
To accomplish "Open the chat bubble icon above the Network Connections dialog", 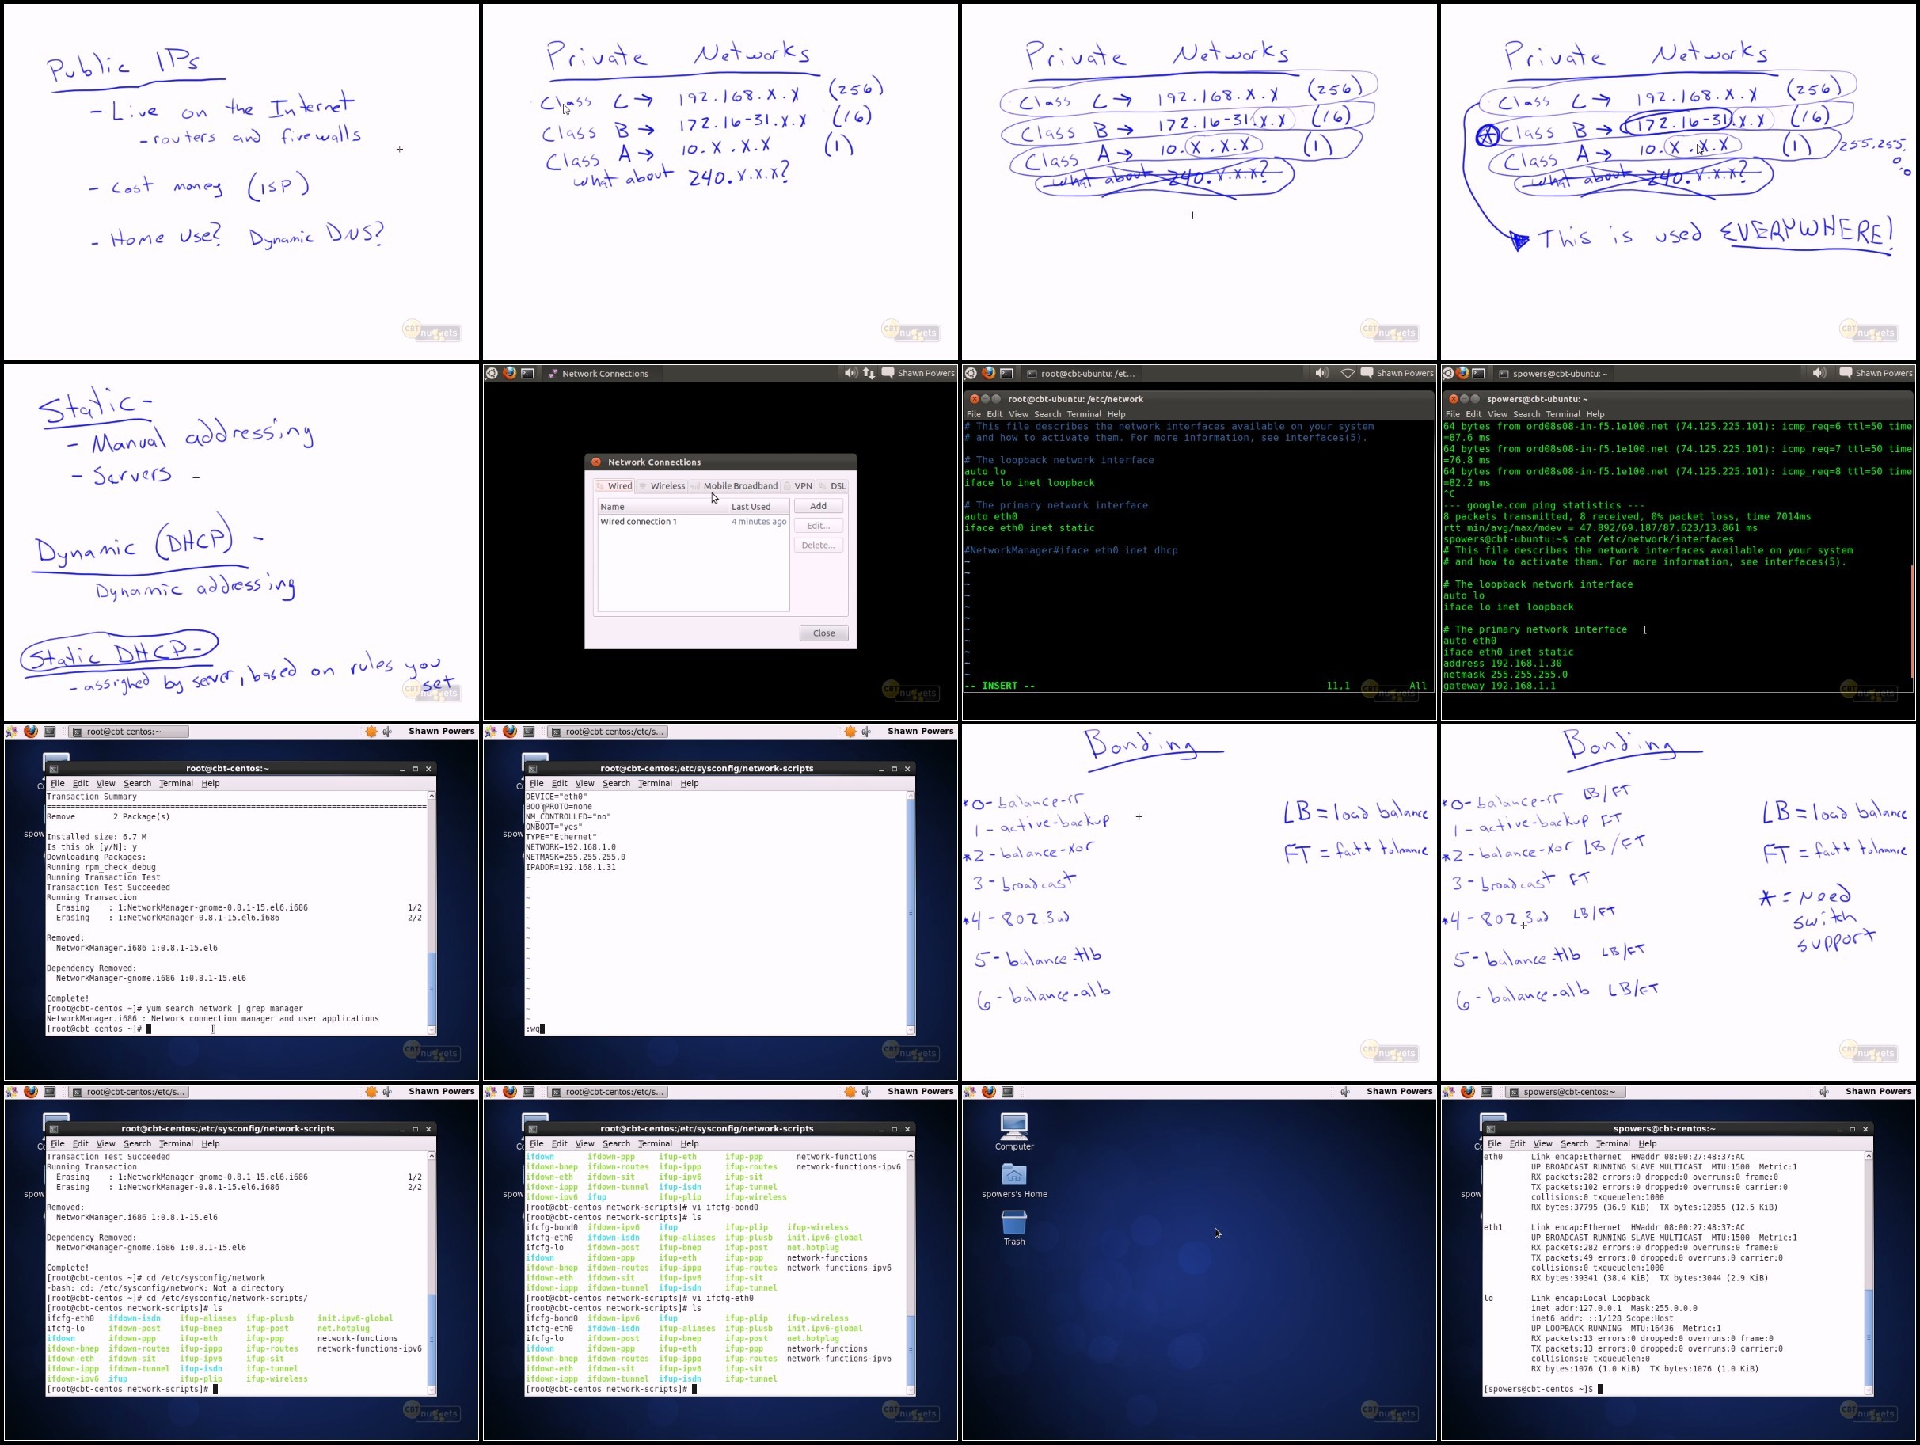I will (x=888, y=373).
